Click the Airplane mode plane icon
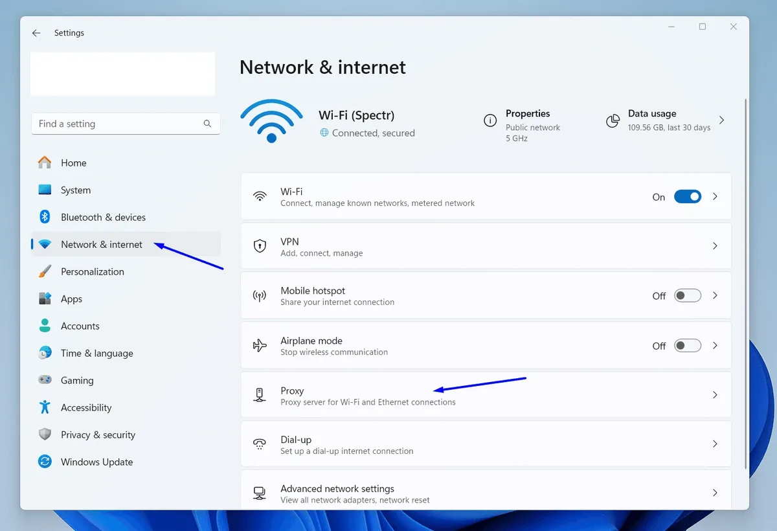 click(260, 345)
